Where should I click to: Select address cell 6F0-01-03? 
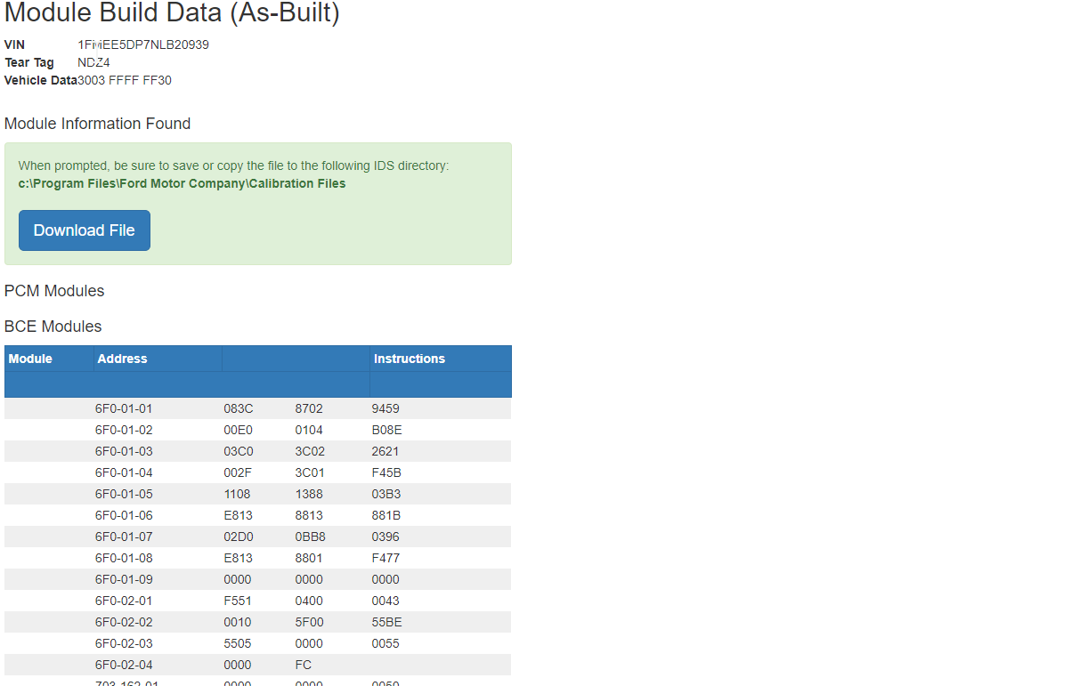pyautogui.click(x=124, y=451)
